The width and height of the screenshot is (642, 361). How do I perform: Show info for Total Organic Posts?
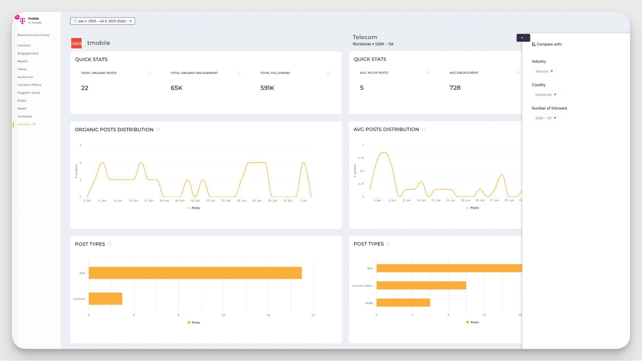pos(149,73)
